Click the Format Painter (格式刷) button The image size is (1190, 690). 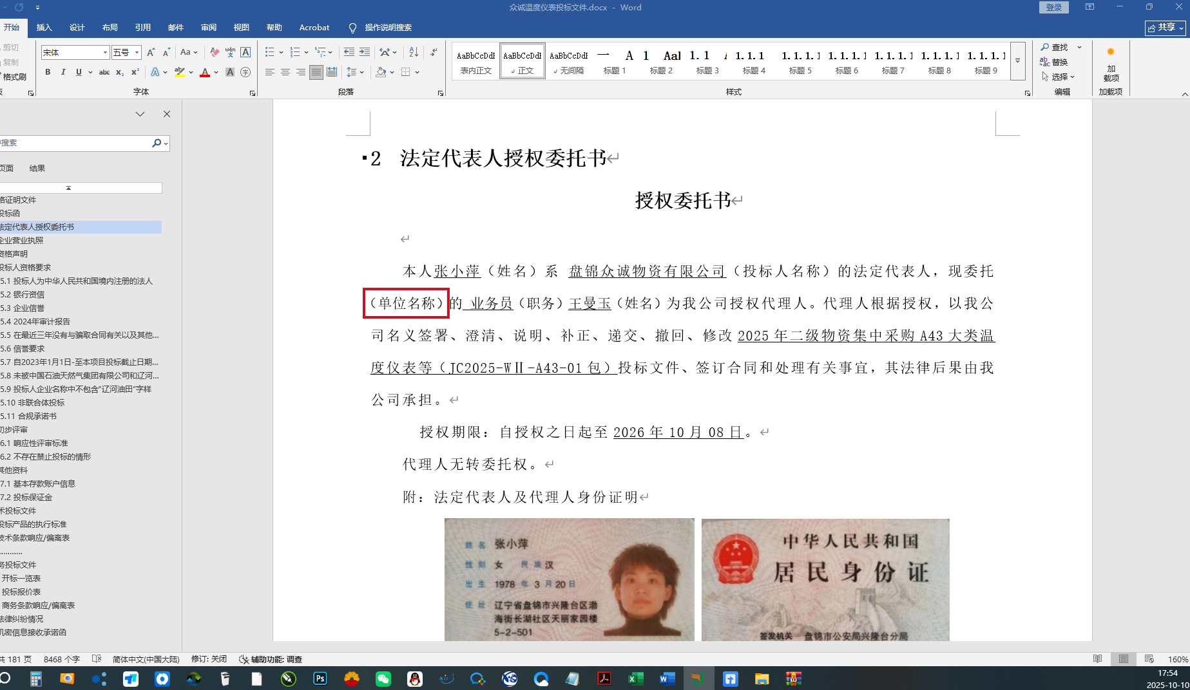14,77
